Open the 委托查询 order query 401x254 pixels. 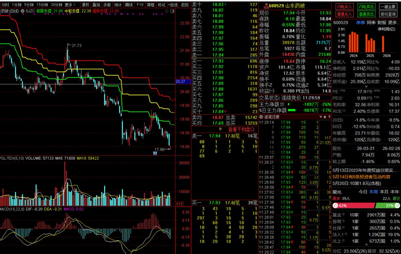click(388, 14)
